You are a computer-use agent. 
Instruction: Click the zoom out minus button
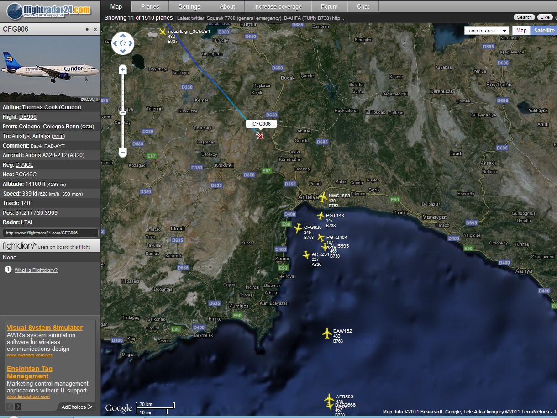tap(122, 153)
